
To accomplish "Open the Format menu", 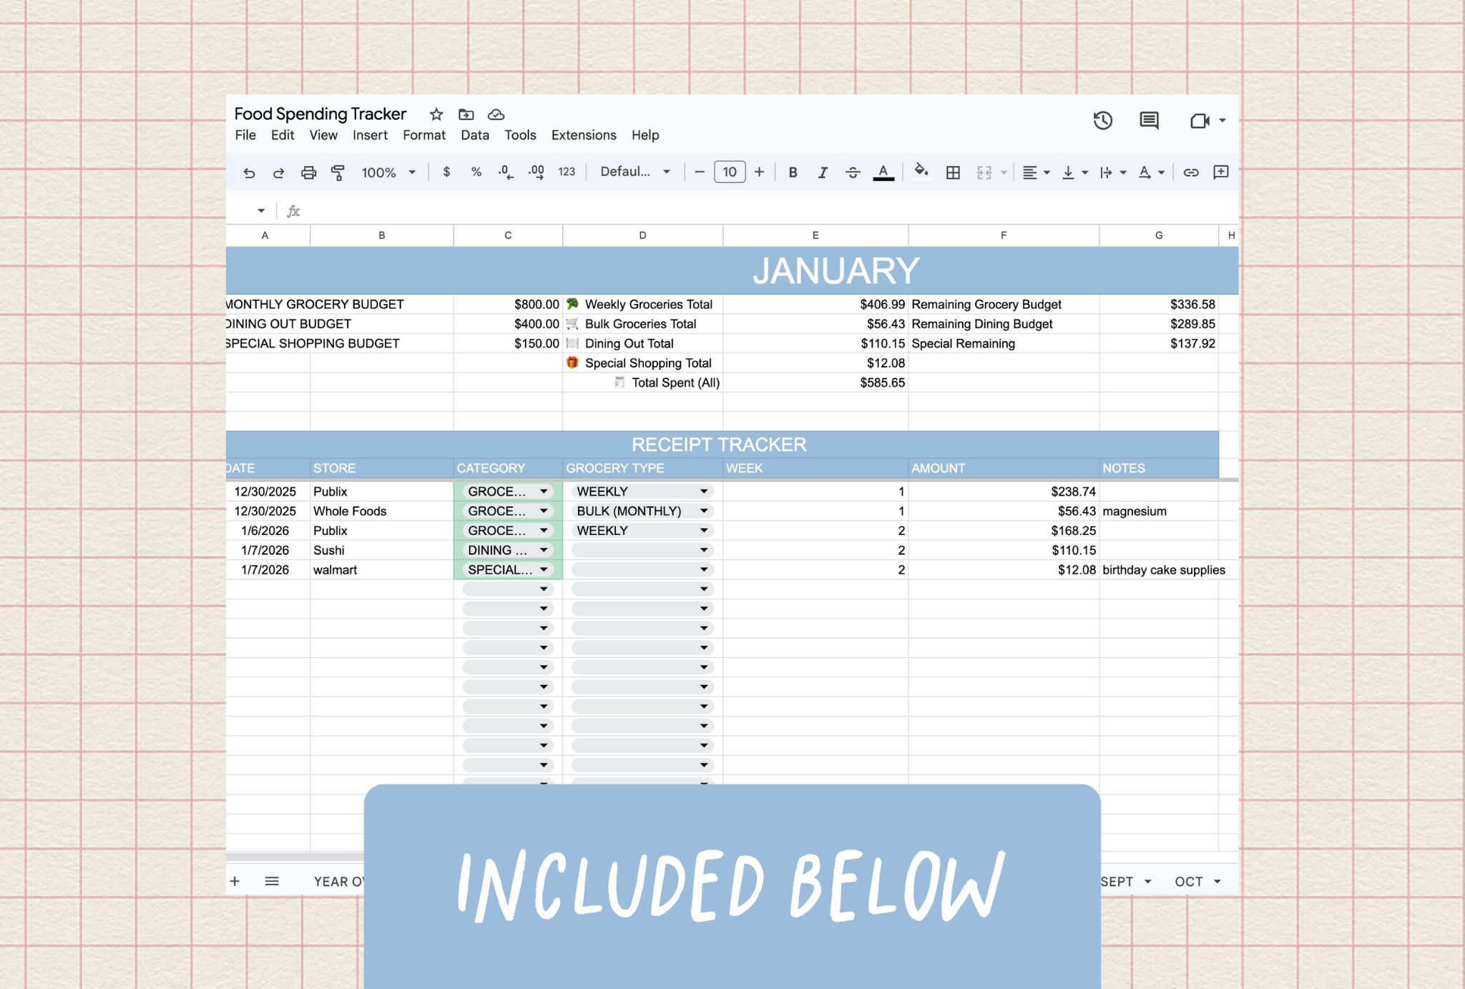I will pyautogui.click(x=423, y=135).
